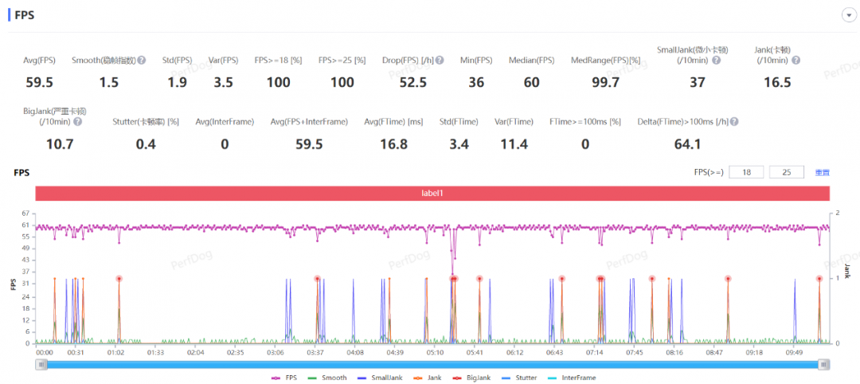The image size is (860, 384).
Task: Click the FTime>=100ms [%] label
Action: 585,122
